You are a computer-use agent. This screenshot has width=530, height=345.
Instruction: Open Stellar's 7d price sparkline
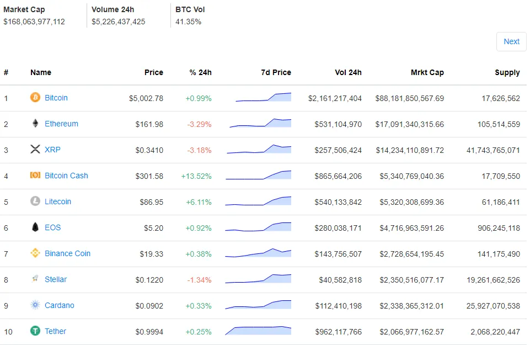[x=258, y=279]
